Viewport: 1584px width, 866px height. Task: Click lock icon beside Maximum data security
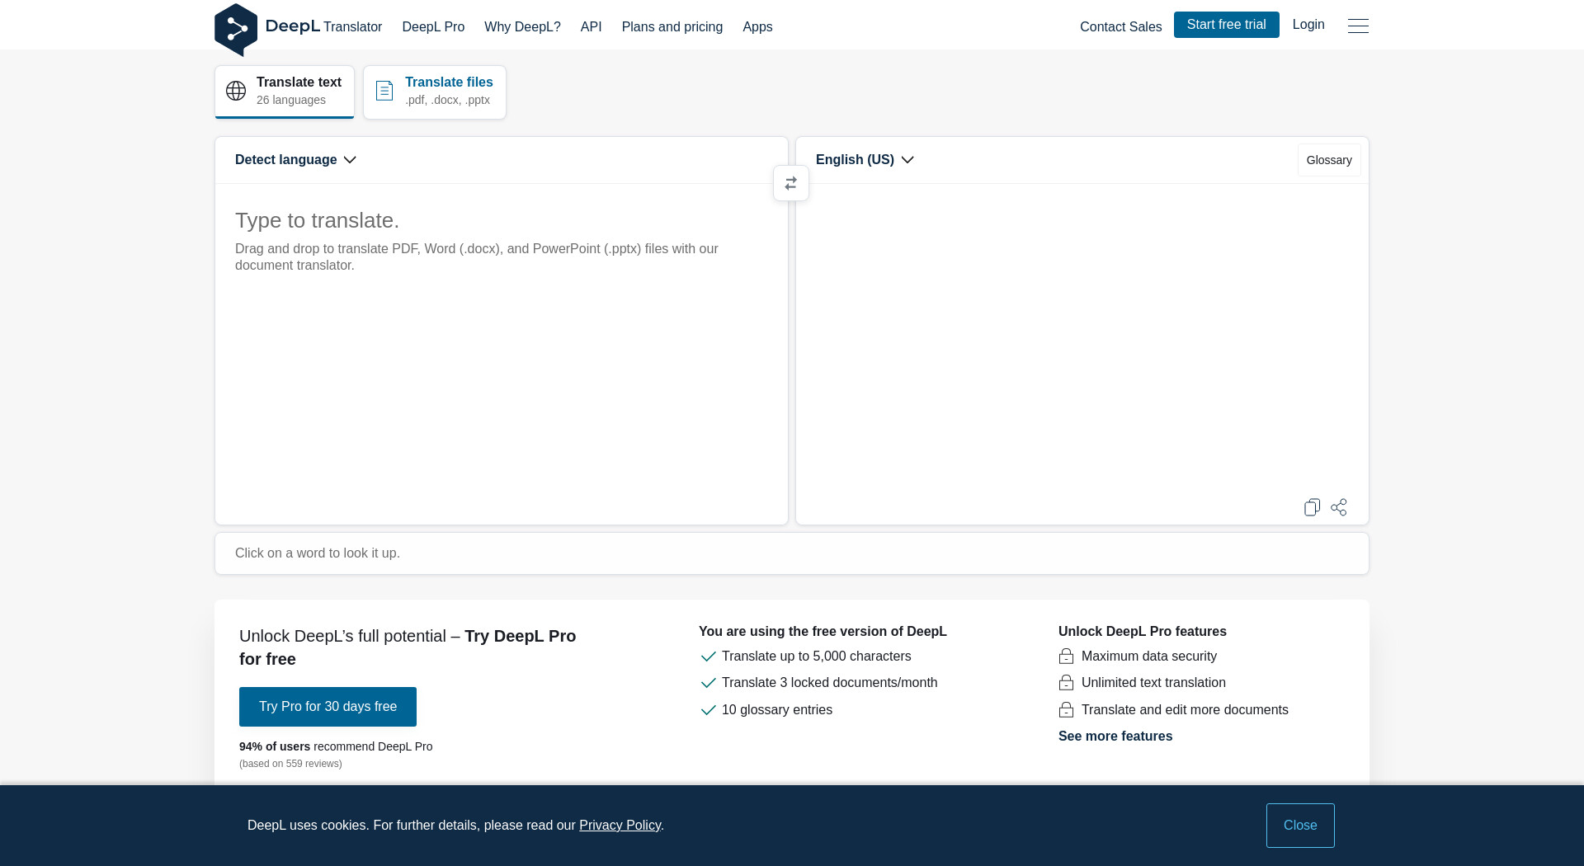pyautogui.click(x=1066, y=657)
